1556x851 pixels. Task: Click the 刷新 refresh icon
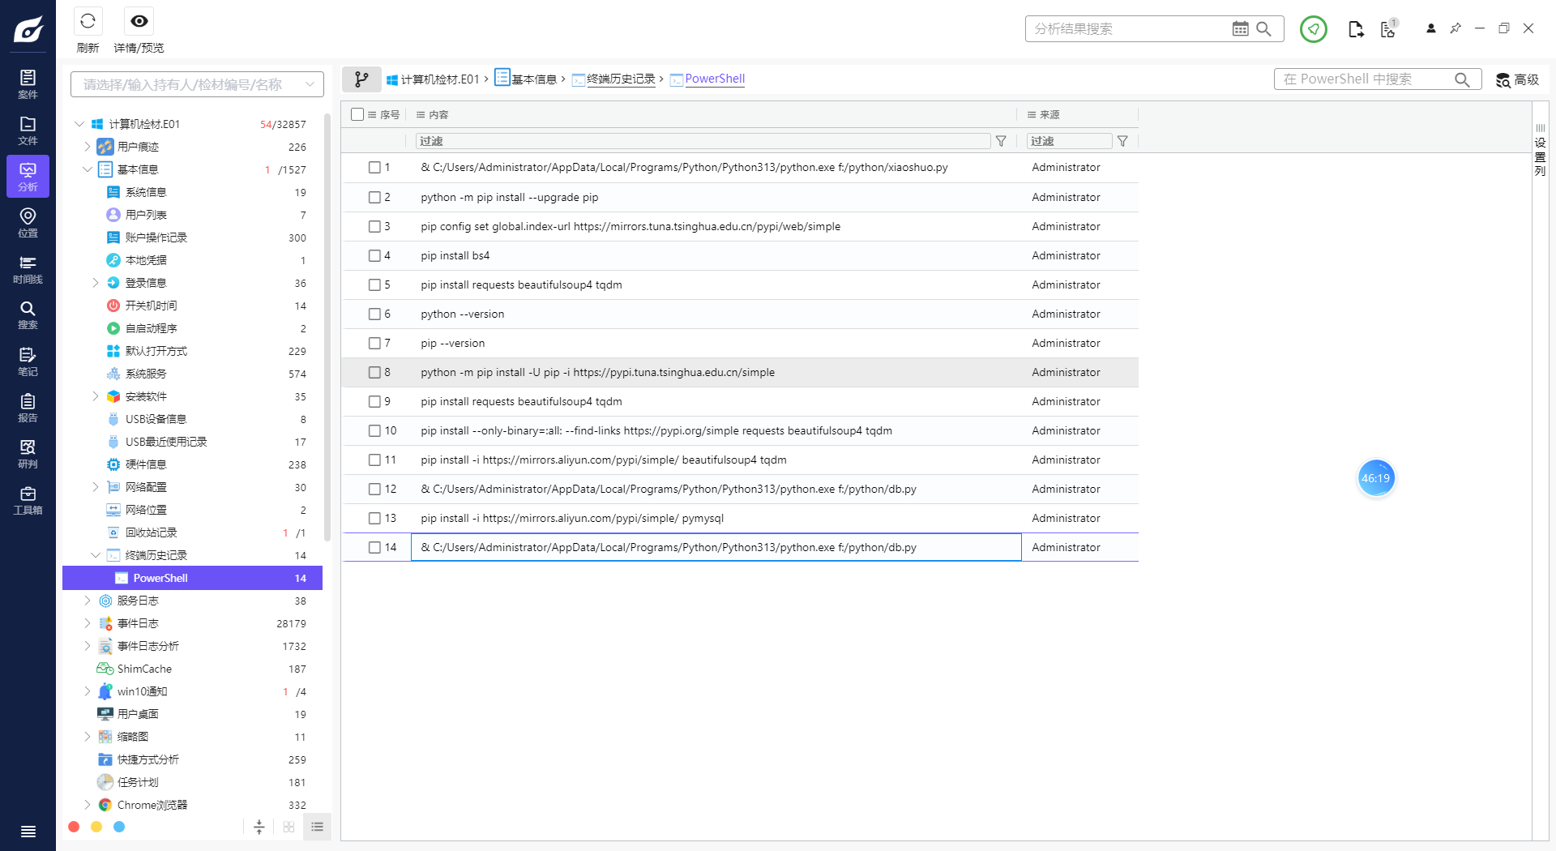(x=88, y=22)
